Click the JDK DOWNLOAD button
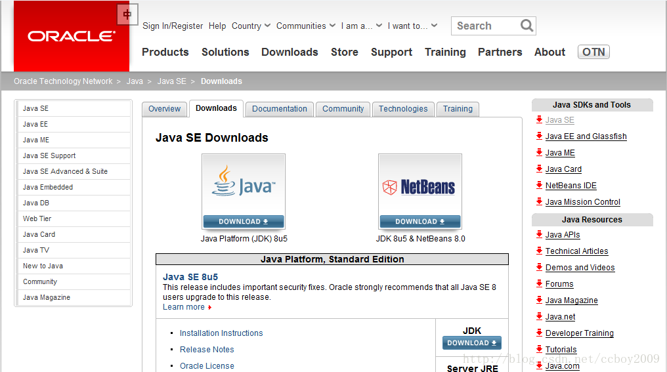The image size is (667, 372). click(472, 342)
